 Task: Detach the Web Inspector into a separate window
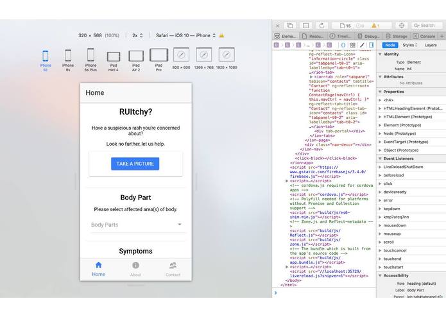coord(290,26)
